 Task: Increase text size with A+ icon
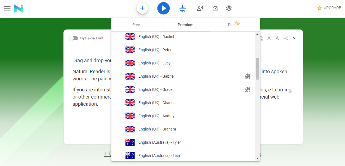pyautogui.click(x=269, y=38)
